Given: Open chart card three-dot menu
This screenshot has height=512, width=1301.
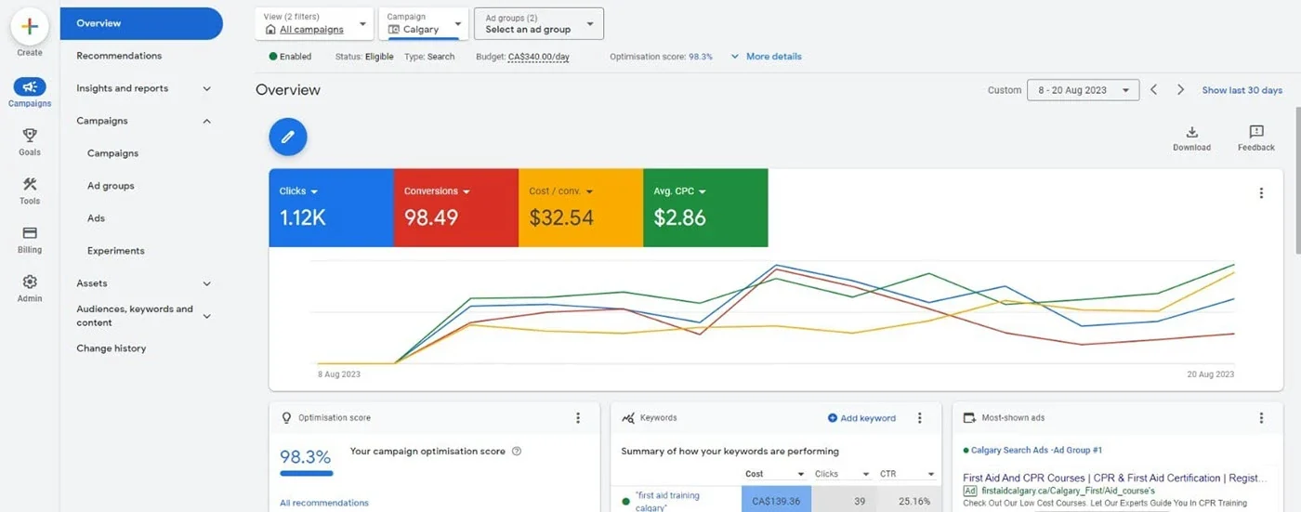Looking at the screenshot, I should (x=1261, y=193).
